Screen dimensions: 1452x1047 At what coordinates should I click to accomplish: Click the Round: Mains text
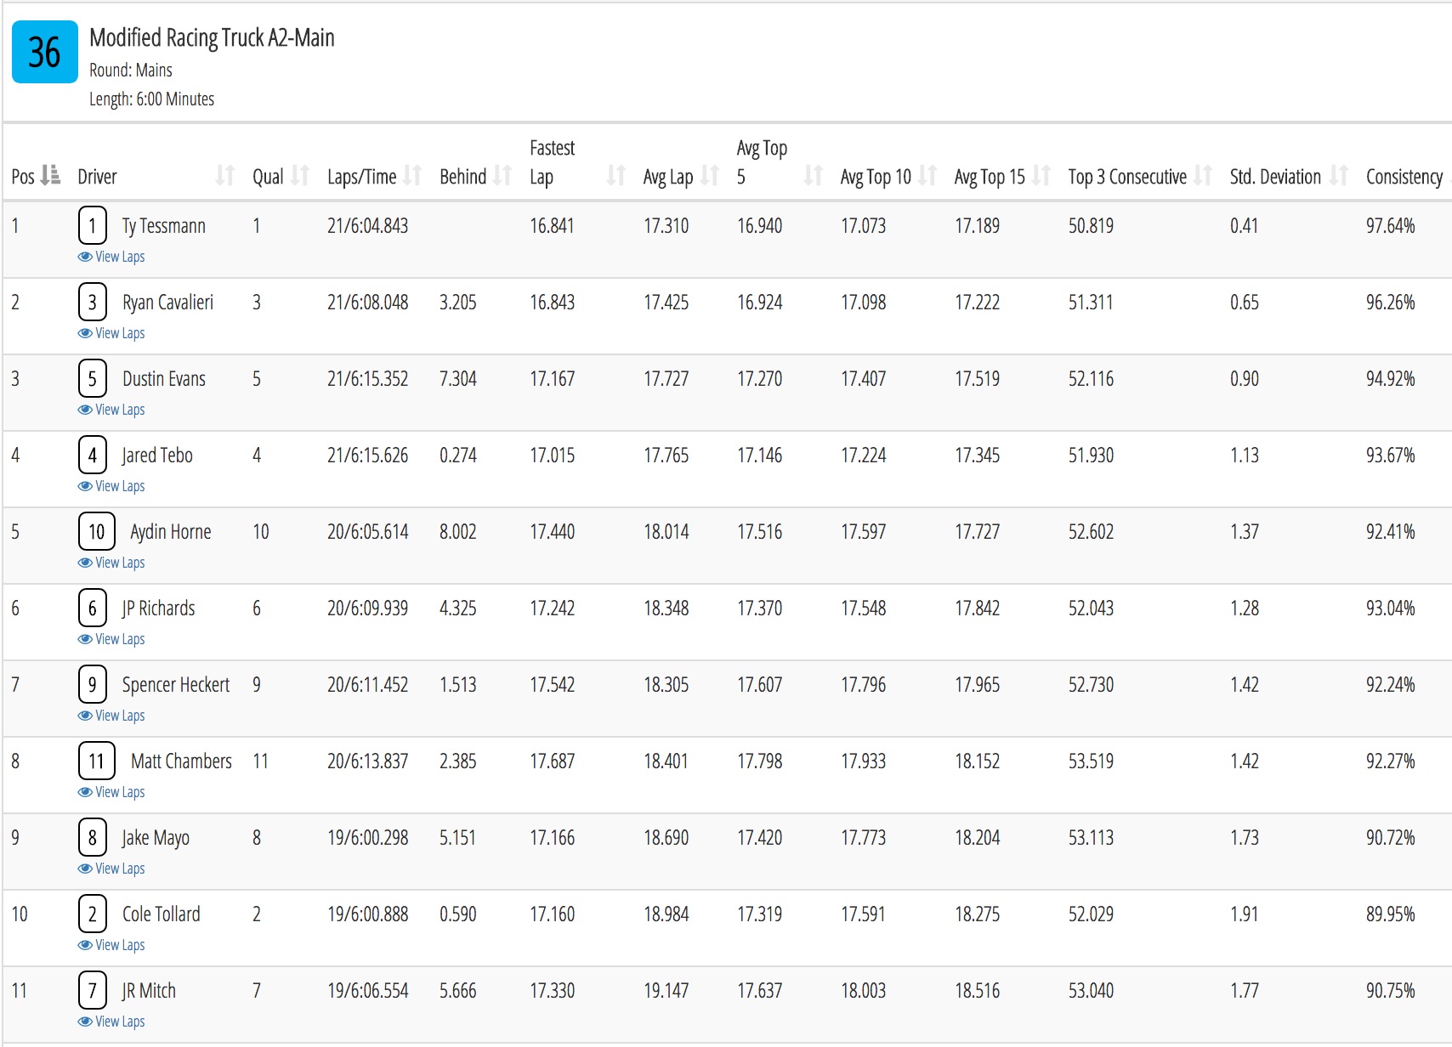coord(131,70)
